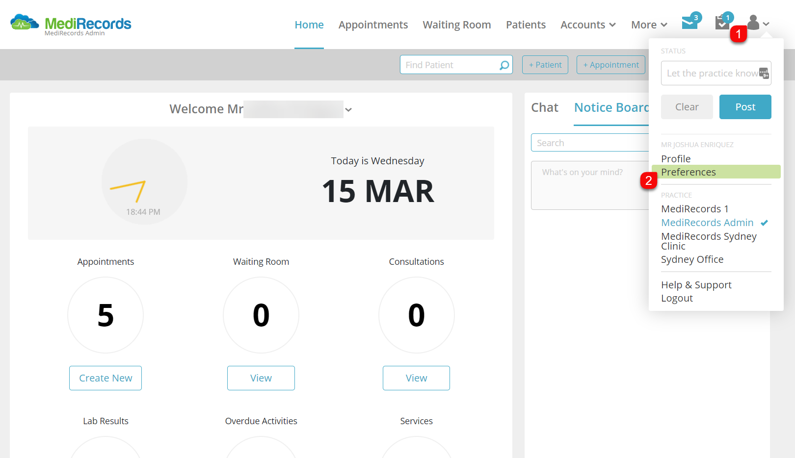The image size is (795, 458).
Task: Click Logout in user menu
Action: [677, 298]
